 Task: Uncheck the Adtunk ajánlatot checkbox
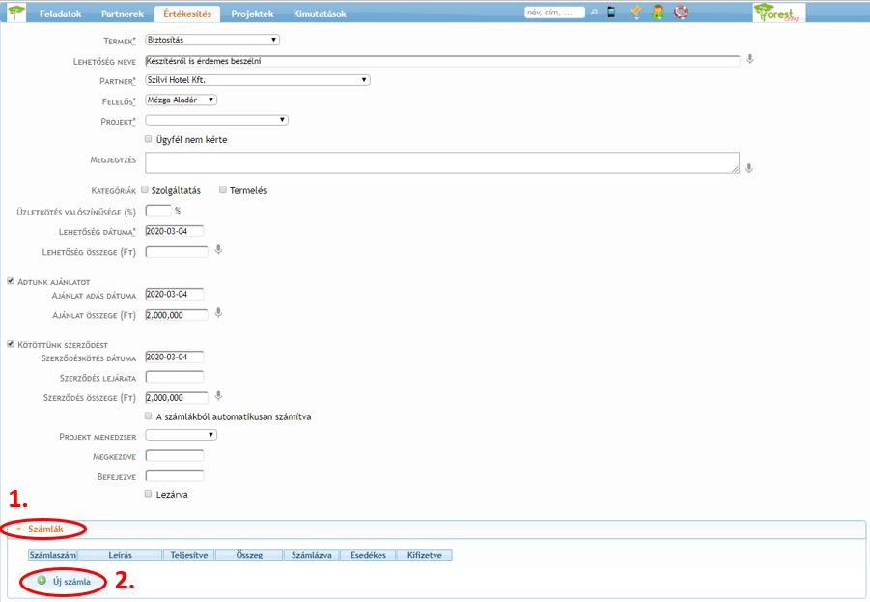pyautogui.click(x=11, y=281)
